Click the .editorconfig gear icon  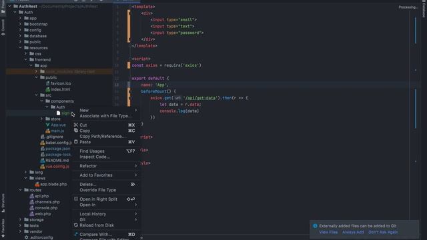point(26,237)
